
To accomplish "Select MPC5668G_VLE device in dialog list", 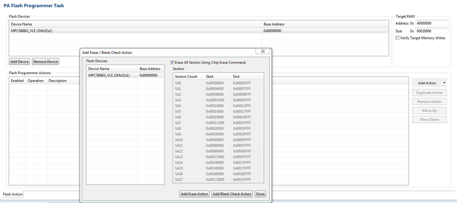I will [125, 75].
